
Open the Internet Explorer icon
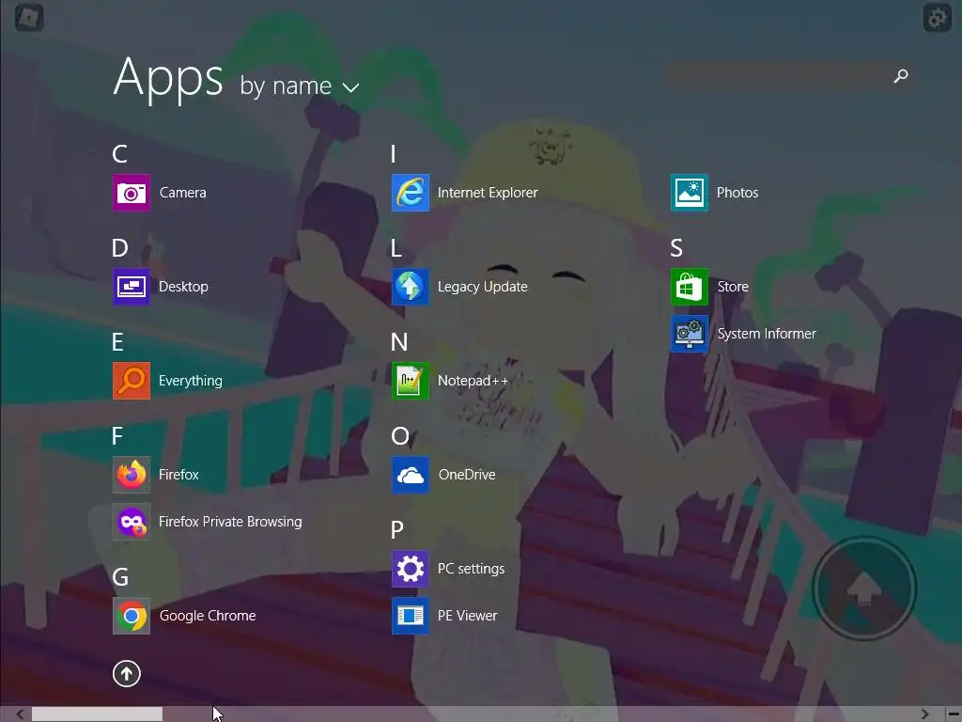click(411, 193)
